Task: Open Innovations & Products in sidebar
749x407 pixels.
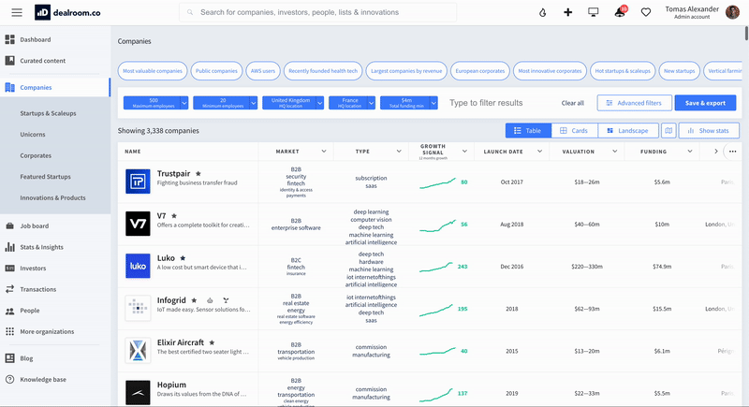Action: click(53, 197)
